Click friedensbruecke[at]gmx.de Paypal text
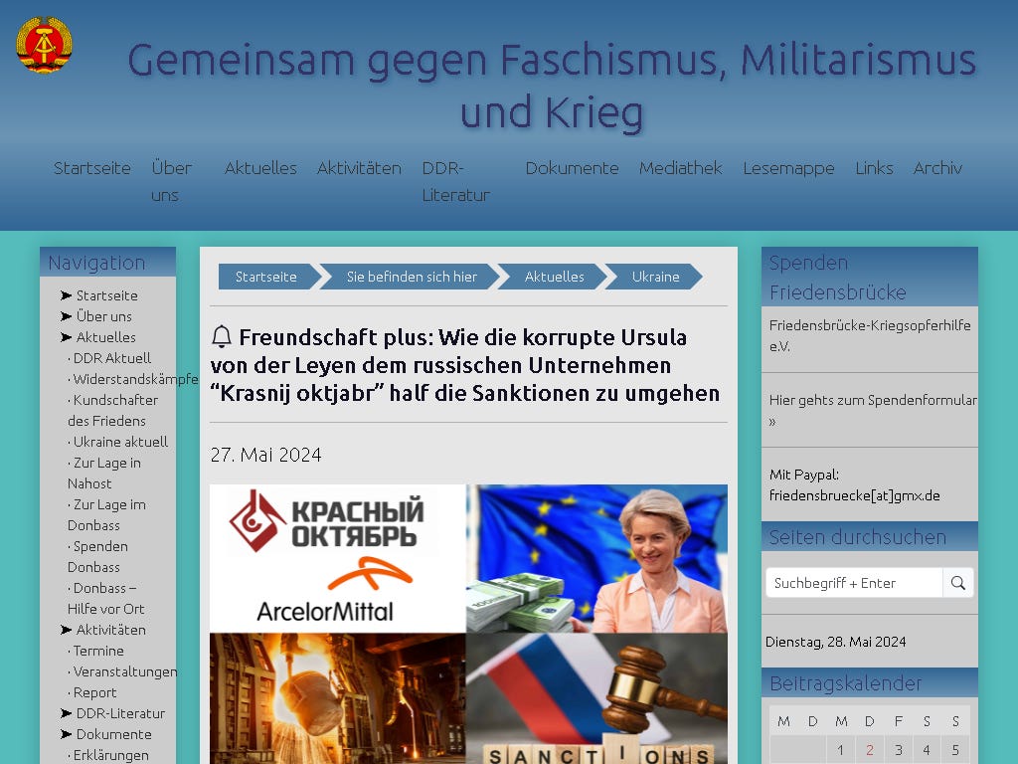The height and width of the screenshot is (764, 1018). [x=854, y=495]
